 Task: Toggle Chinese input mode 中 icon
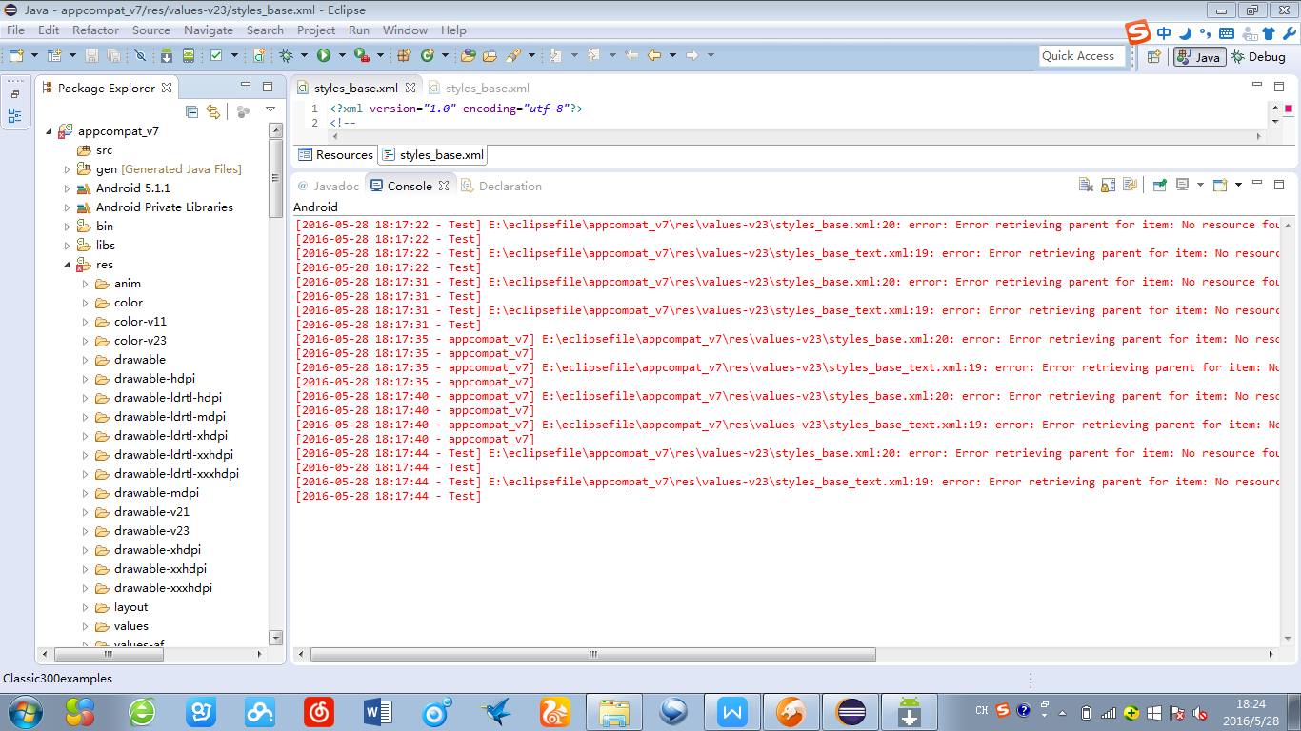[x=1164, y=32]
